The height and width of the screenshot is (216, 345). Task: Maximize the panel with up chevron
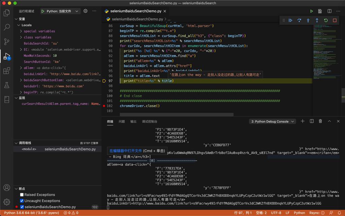tap(330, 121)
